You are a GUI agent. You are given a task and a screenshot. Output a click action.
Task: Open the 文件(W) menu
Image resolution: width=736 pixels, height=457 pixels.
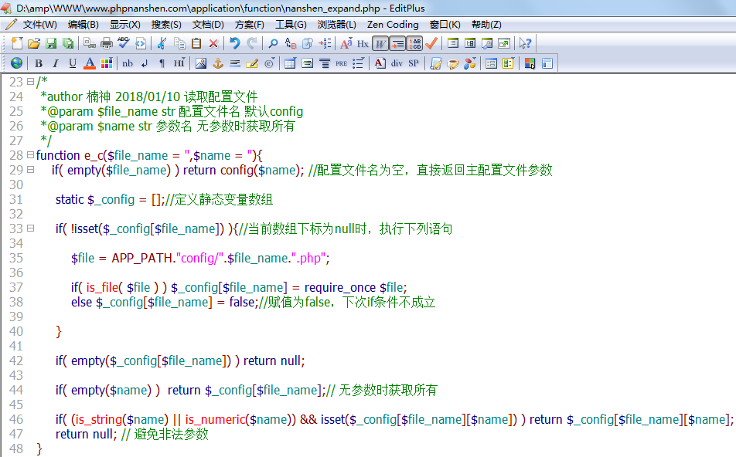click(x=40, y=25)
